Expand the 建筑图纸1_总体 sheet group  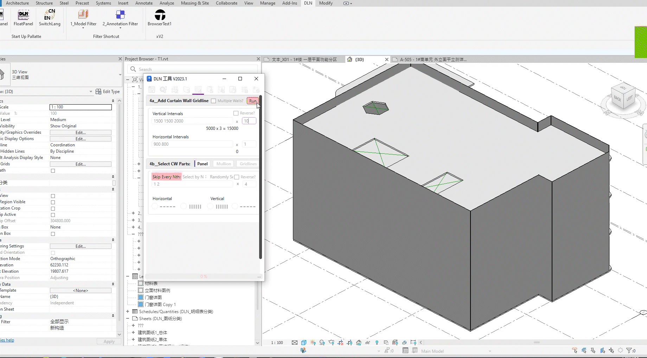tap(133, 333)
